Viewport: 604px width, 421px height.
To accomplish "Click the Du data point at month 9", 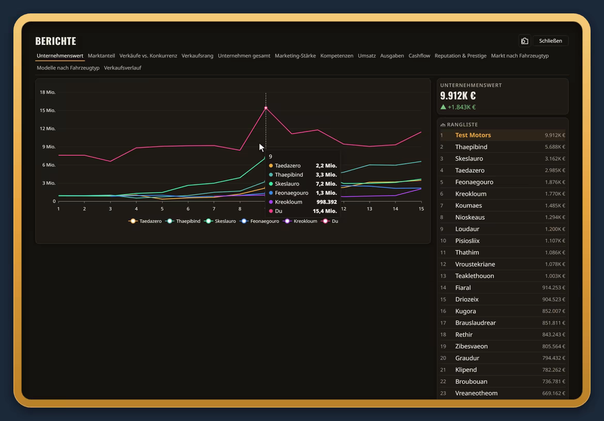I will click(266, 108).
